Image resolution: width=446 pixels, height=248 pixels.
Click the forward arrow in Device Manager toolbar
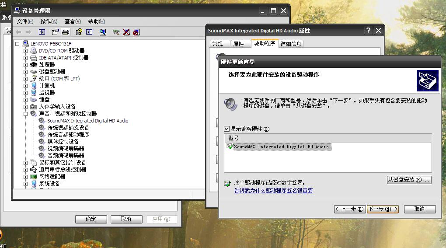[28, 32]
